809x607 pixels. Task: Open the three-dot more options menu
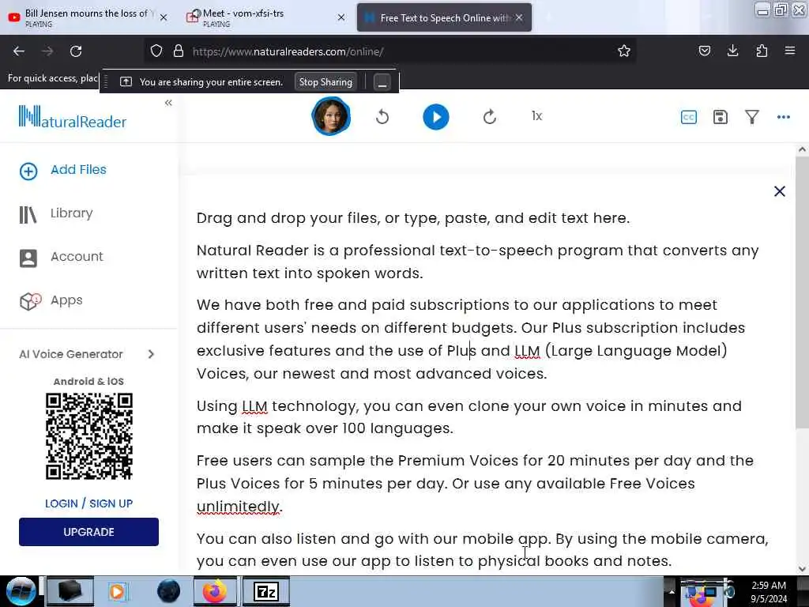[783, 117]
